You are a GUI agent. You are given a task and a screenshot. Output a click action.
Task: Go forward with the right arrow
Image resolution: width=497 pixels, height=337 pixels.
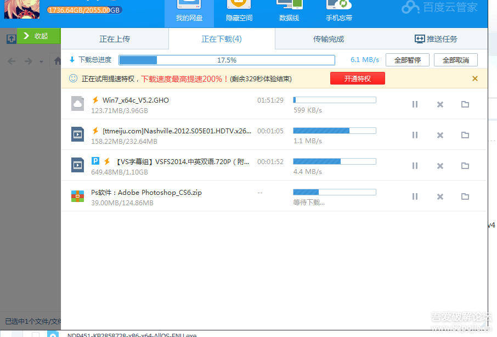pos(29,61)
